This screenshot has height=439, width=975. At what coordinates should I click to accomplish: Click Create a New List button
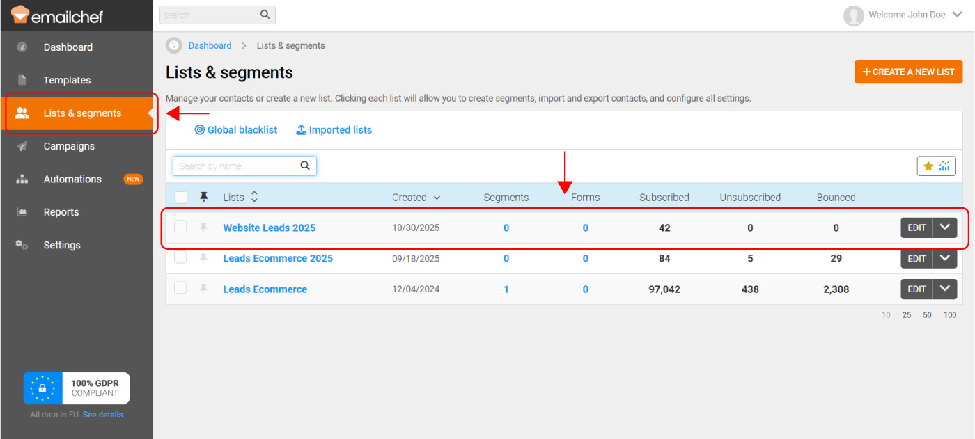coord(908,72)
